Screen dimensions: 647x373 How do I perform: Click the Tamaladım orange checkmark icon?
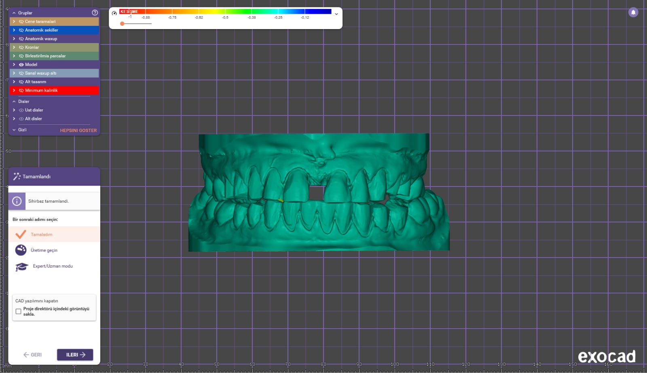tap(21, 235)
